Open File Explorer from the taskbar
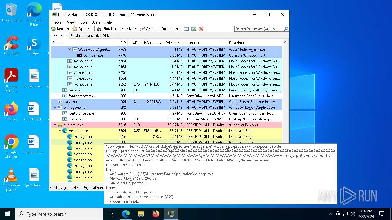The image size is (392, 220). tap(141, 214)
